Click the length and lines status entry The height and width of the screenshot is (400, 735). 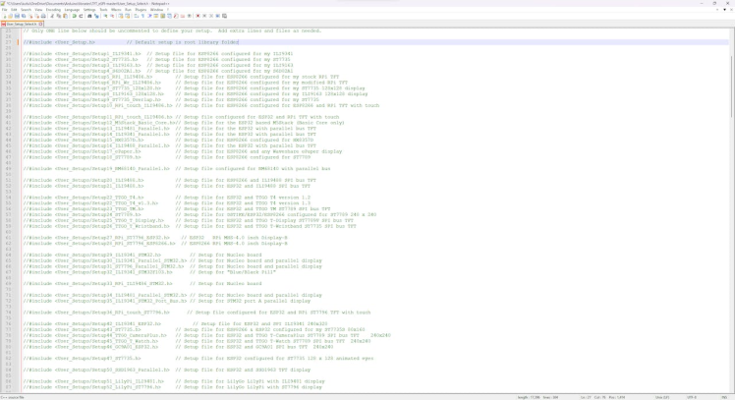537,397
